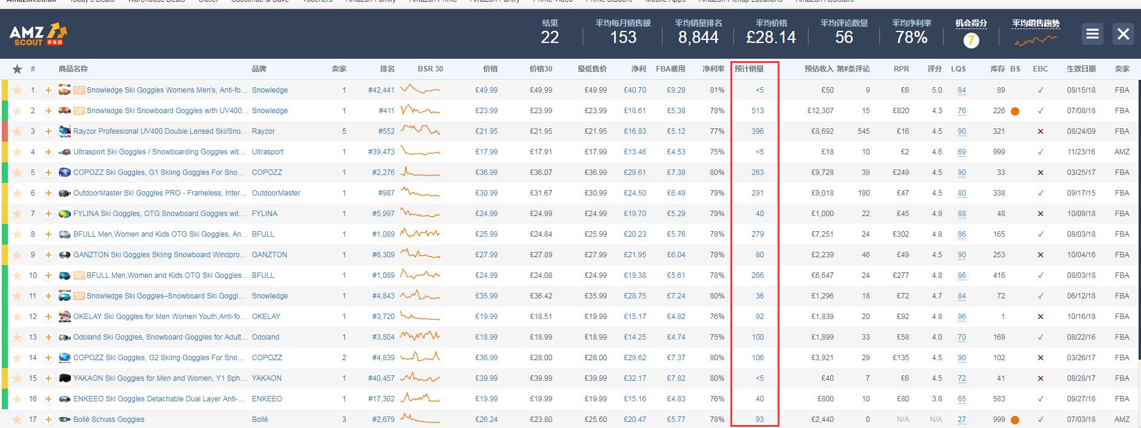Viewport: 1141px width, 428px height.
Task: Open the AMZScout hamburger menu
Action: coord(1093,34)
